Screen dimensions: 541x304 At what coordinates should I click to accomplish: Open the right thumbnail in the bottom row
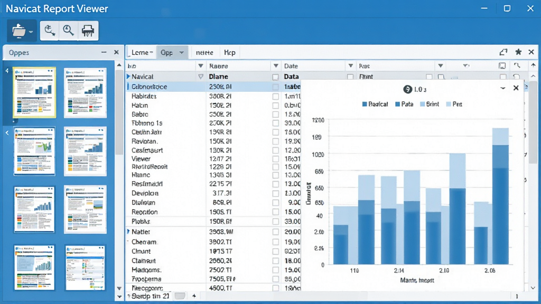click(x=85, y=268)
